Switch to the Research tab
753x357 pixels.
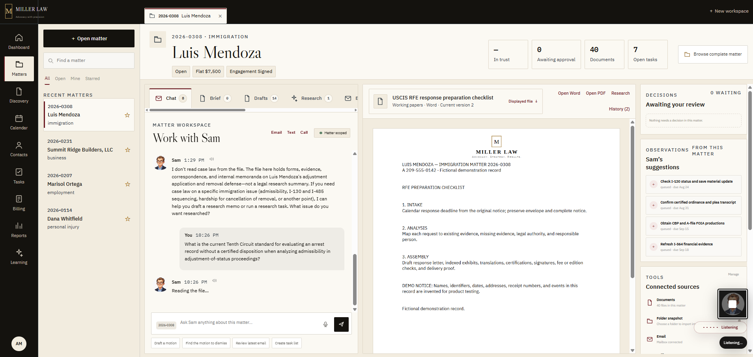point(311,98)
